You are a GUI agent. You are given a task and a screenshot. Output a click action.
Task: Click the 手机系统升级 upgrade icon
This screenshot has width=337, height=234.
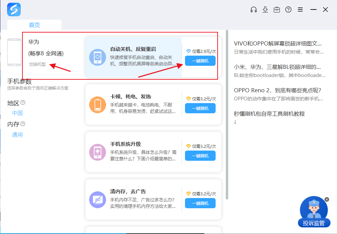98,152
